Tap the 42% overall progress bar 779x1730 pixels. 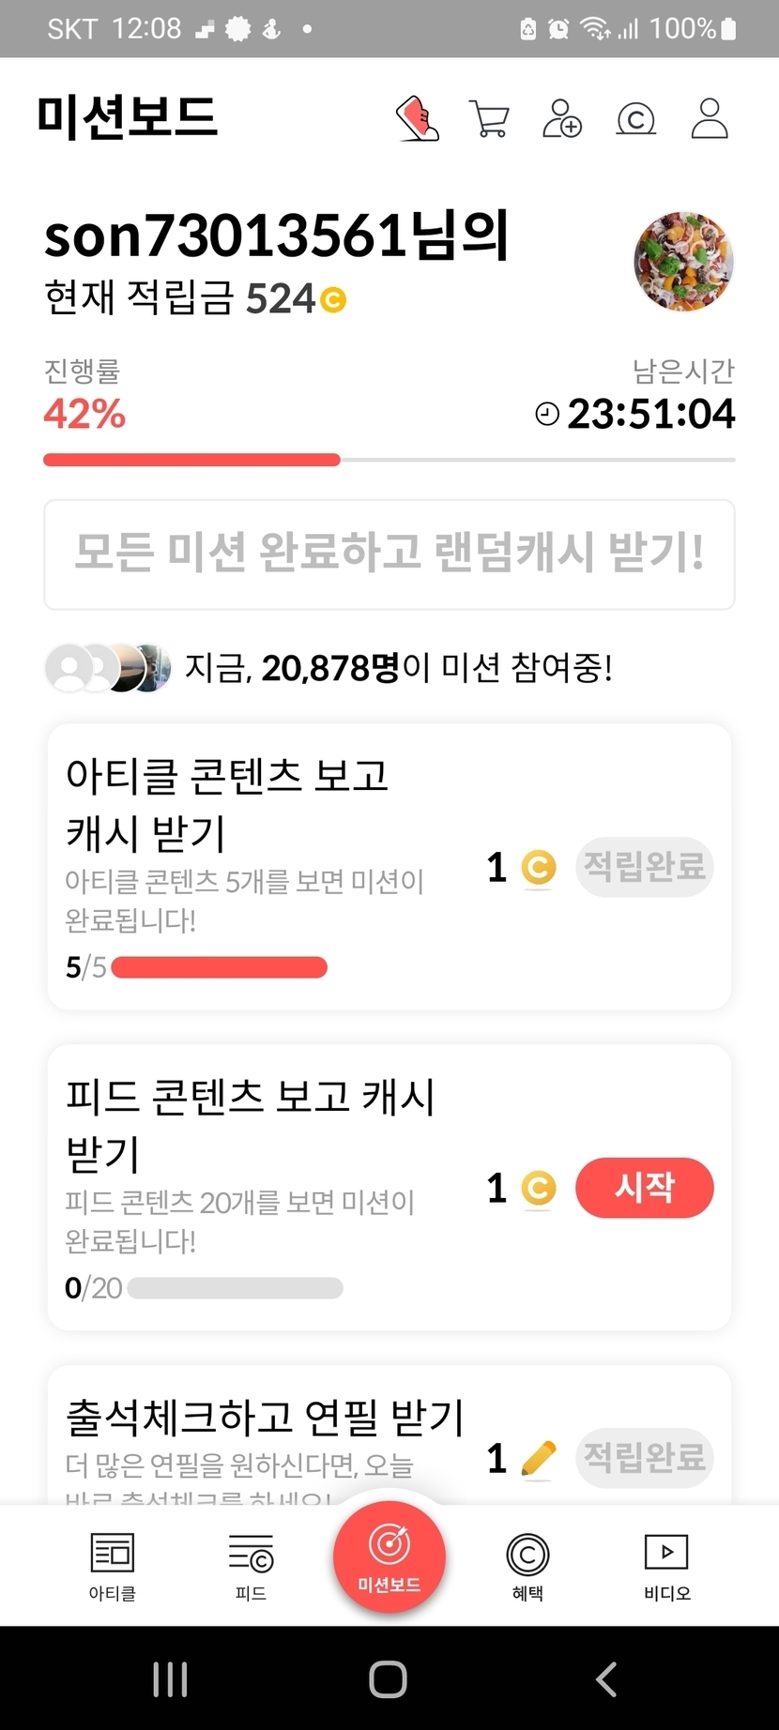tap(389, 460)
